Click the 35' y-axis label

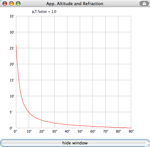click(x=12, y=16)
